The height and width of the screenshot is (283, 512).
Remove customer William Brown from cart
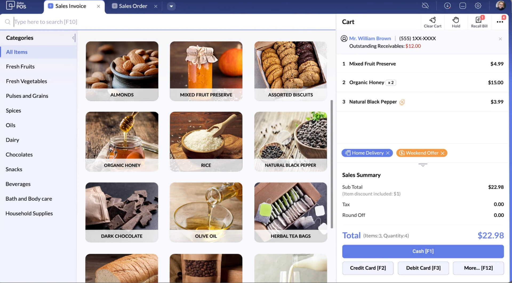[500, 39]
